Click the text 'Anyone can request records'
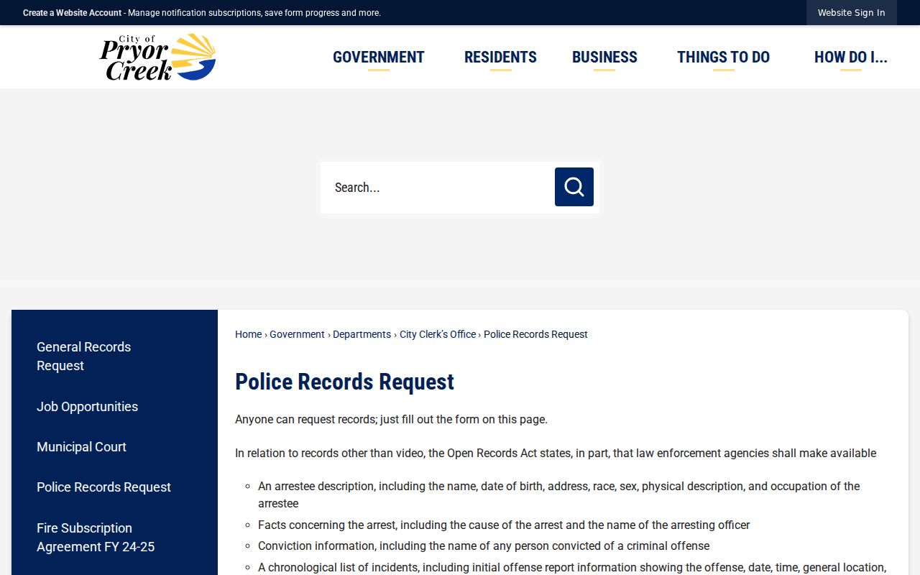The height and width of the screenshot is (575, 920). [306, 419]
